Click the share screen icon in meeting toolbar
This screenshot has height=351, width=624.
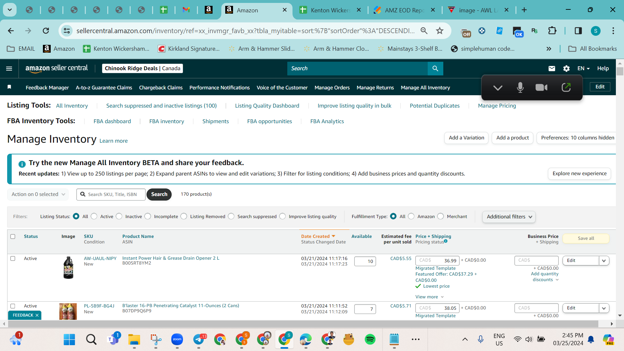pyautogui.click(x=566, y=87)
